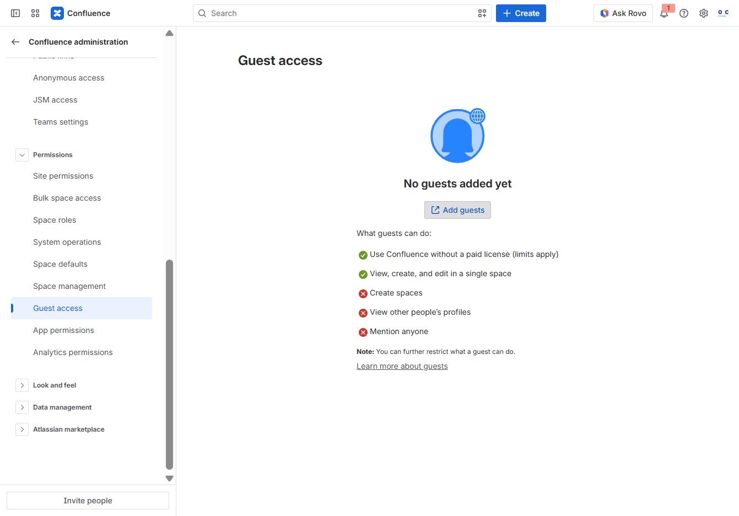739x516 pixels.
Task: Click the sidebar scroll down arrow
Action: (169, 479)
